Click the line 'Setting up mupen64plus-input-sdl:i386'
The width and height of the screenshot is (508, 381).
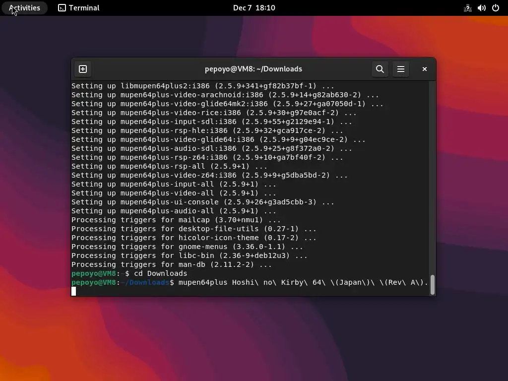[x=212, y=122]
